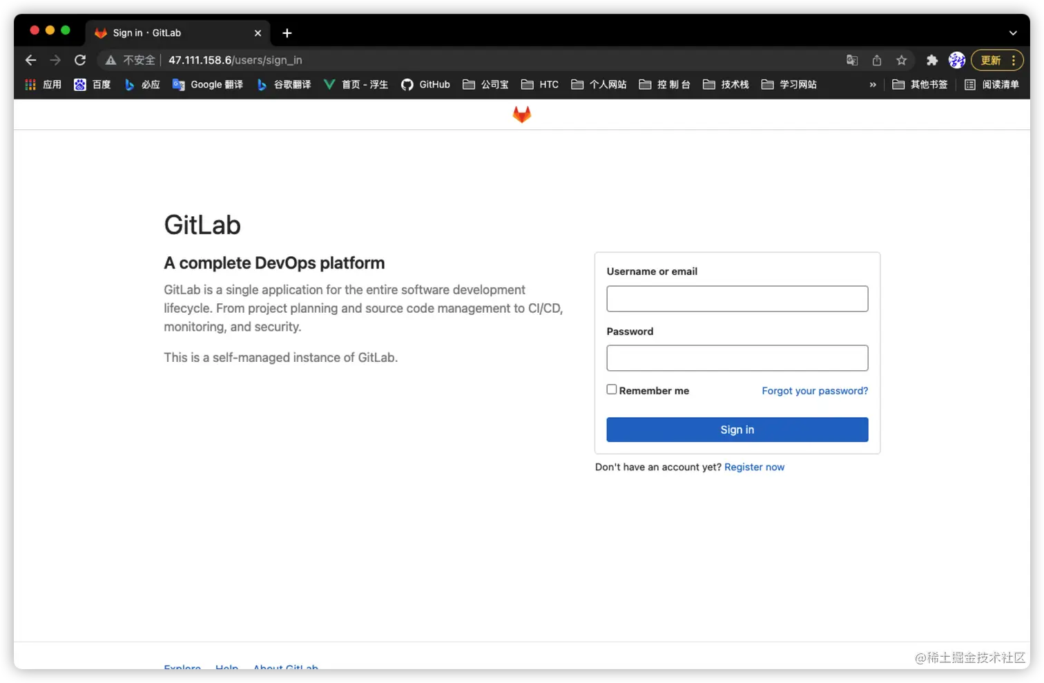Go back with the browser back arrow
The image size is (1044, 683).
[30, 60]
